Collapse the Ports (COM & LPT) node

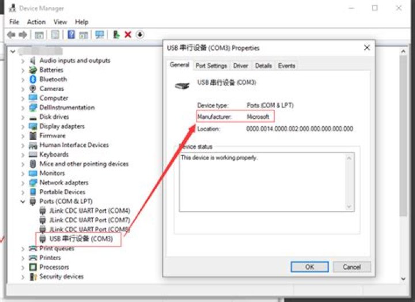click(22, 201)
